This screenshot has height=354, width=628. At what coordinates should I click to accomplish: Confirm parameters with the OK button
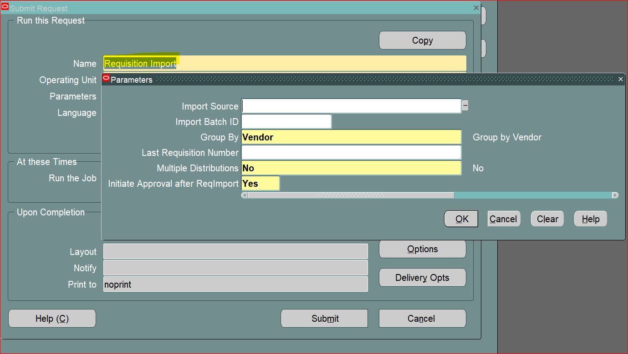(x=461, y=219)
